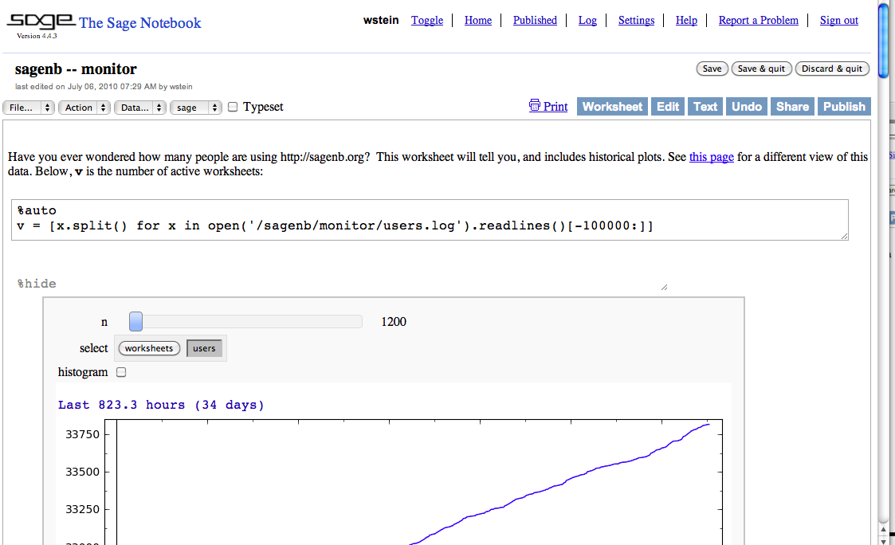This screenshot has height=545, width=895.
Task: Click Report a Problem link
Action: click(758, 20)
